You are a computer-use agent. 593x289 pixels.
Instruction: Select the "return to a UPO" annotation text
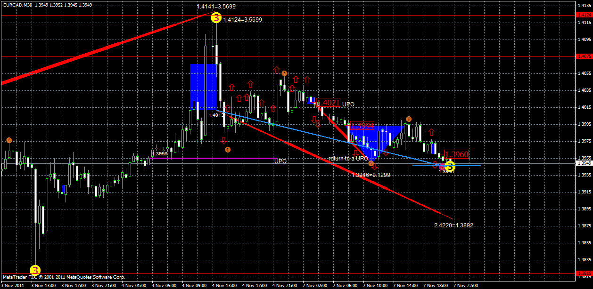347,159
